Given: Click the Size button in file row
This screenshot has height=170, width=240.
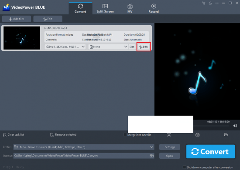Looking at the screenshot, I should coord(132,47).
